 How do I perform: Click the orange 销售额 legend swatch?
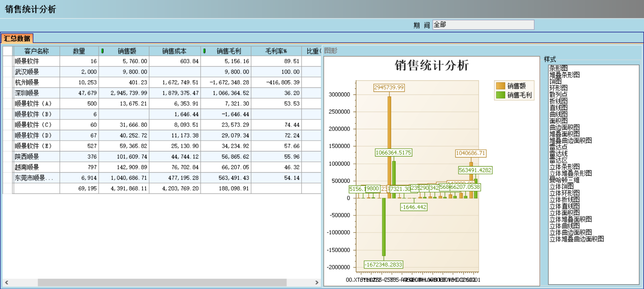(x=500, y=86)
